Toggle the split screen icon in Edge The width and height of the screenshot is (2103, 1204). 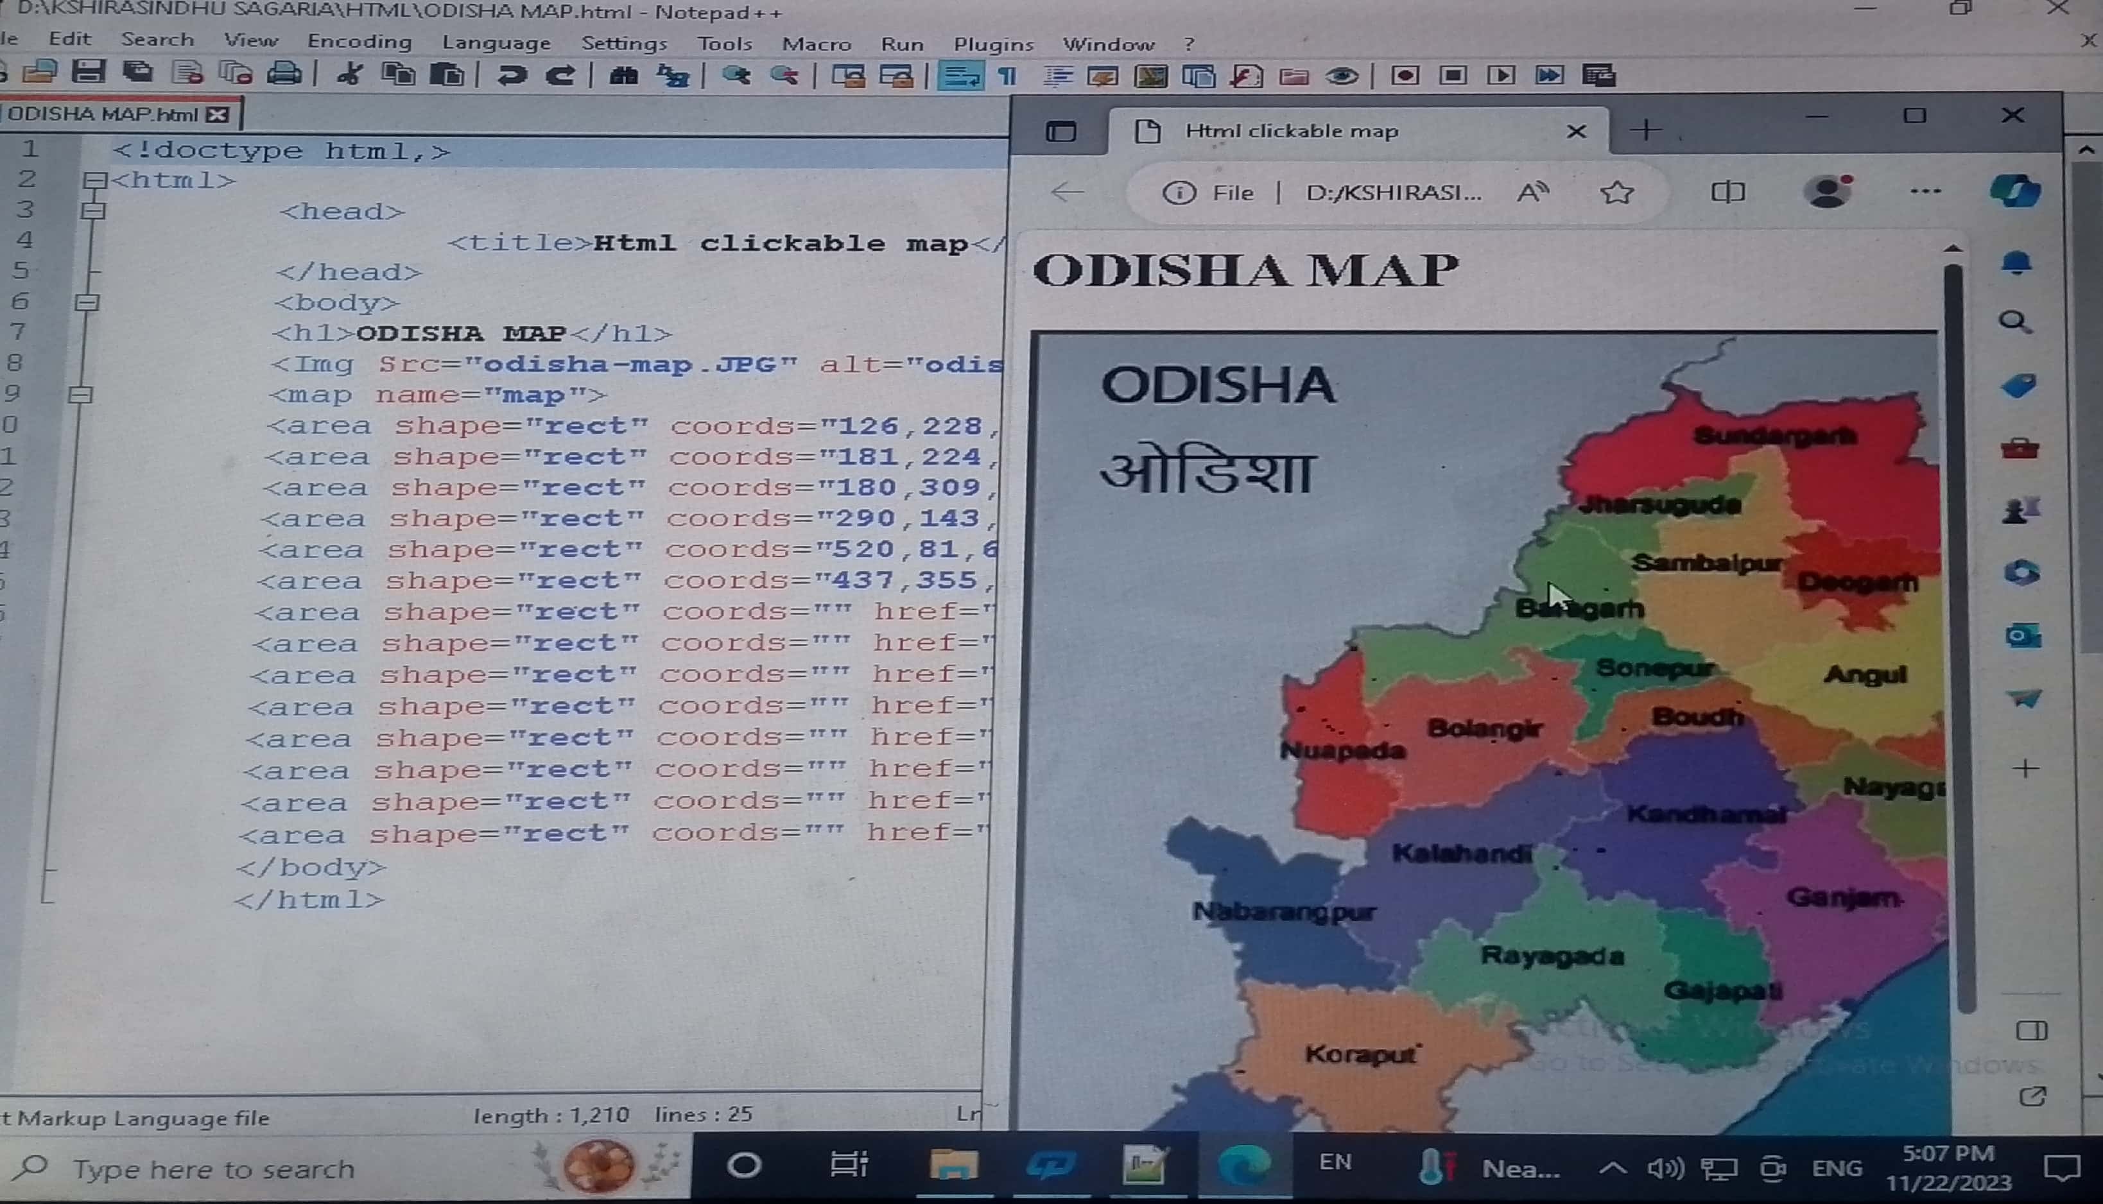[1727, 193]
